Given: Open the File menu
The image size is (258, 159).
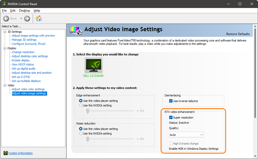Looking at the screenshot, I should pyautogui.click(x=4, y=11).
